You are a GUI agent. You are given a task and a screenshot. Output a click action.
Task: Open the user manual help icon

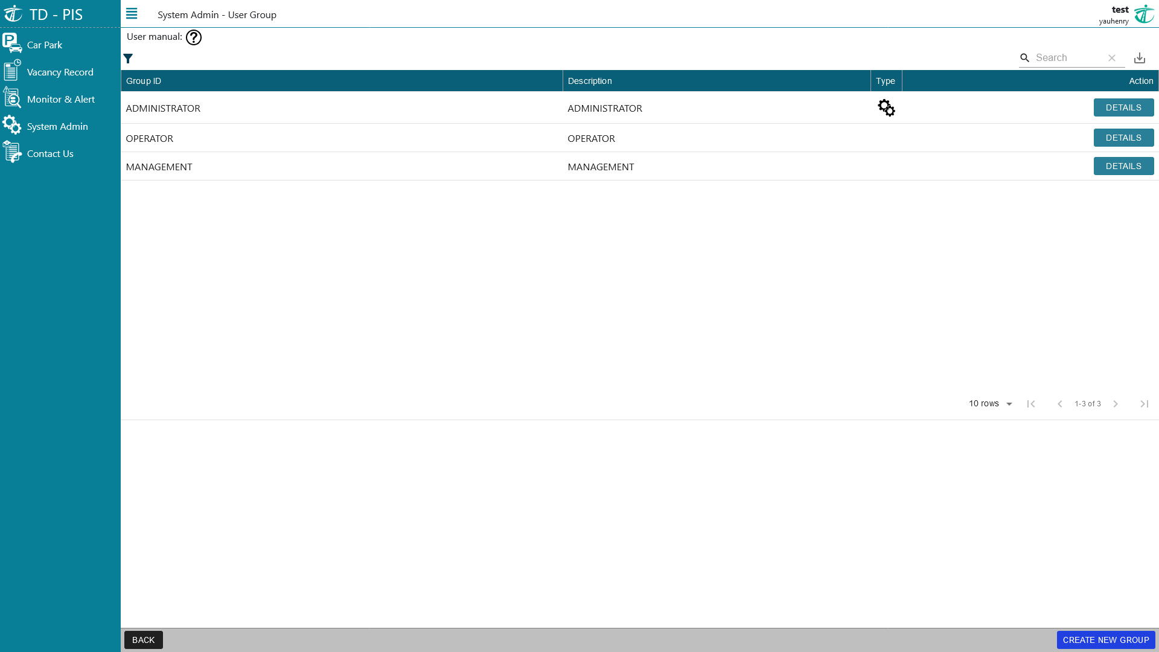click(x=194, y=37)
